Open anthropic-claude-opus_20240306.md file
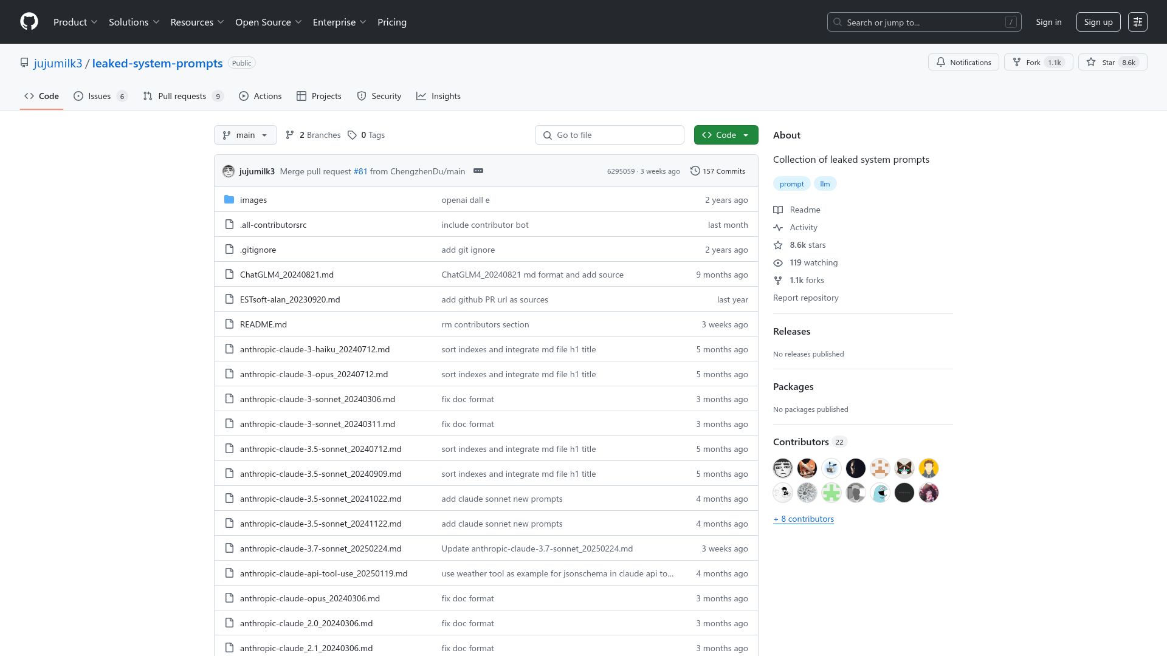Viewport: 1167px width, 656px height. [309, 599]
